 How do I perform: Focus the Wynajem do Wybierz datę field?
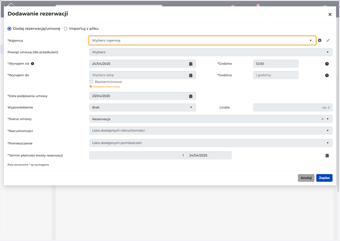pyautogui.click(x=143, y=75)
